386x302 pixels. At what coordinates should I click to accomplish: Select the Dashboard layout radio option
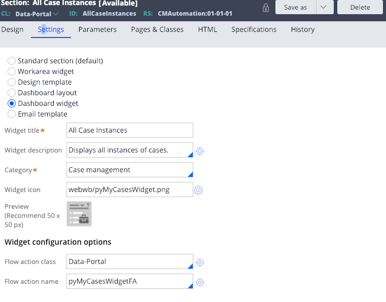pos(12,93)
